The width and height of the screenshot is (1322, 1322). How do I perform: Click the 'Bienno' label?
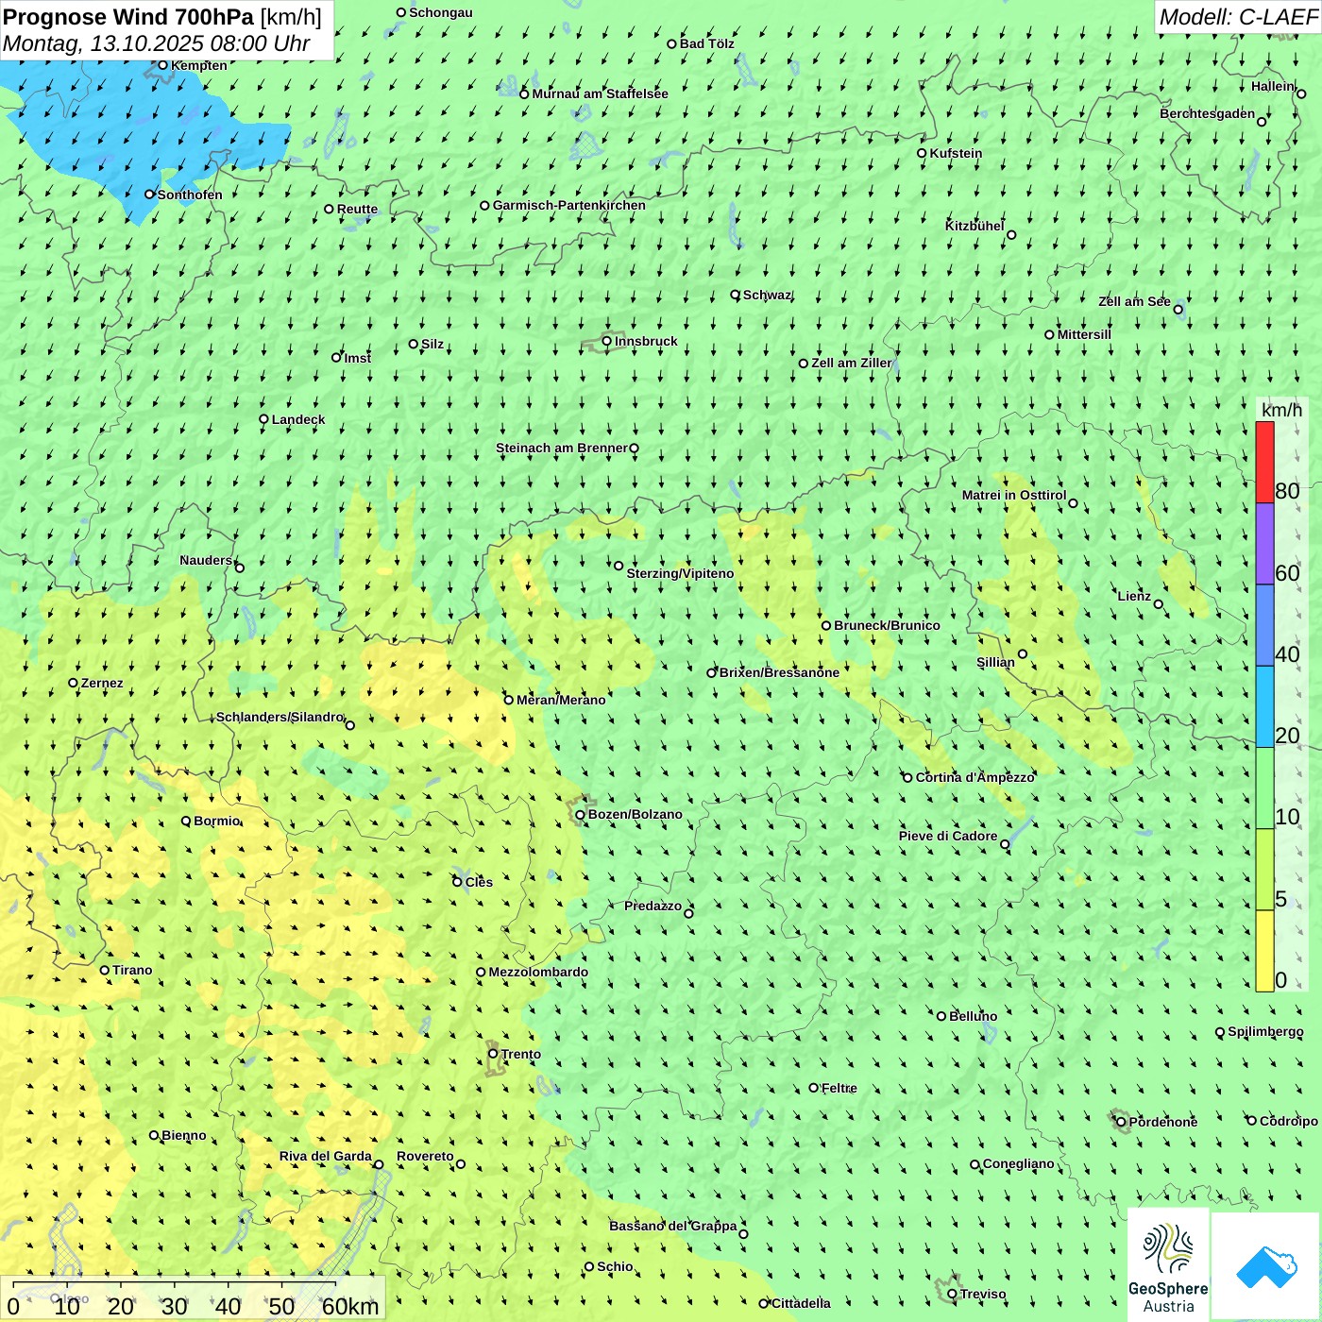point(183,1135)
